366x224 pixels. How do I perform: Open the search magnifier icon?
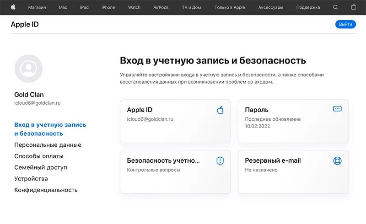point(335,7)
